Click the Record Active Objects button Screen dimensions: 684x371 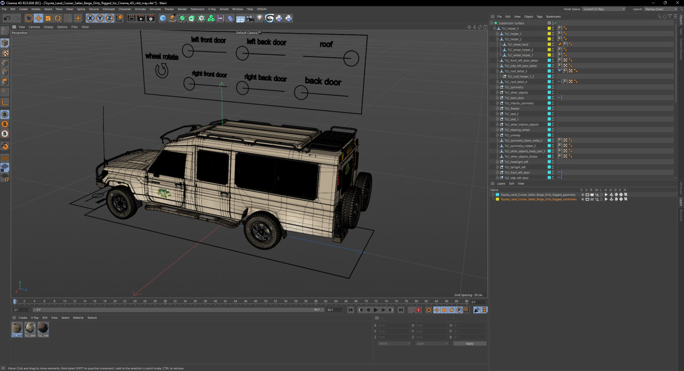click(411, 310)
